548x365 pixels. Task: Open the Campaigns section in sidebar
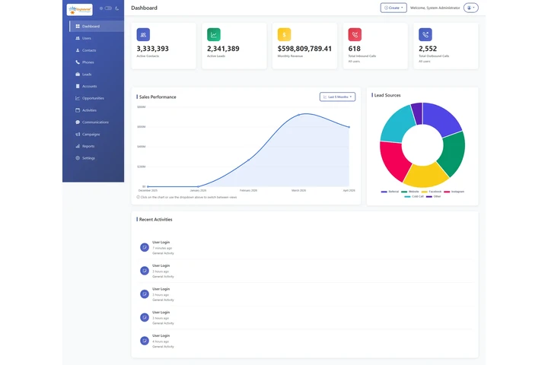(91, 134)
